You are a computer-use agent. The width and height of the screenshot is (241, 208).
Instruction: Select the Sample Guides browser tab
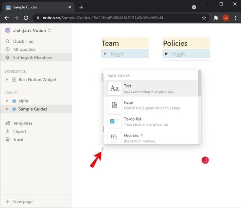coord(38,7)
